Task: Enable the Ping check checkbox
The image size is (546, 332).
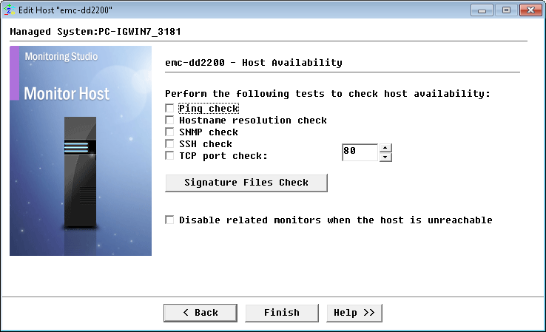Action: tap(169, 108)
